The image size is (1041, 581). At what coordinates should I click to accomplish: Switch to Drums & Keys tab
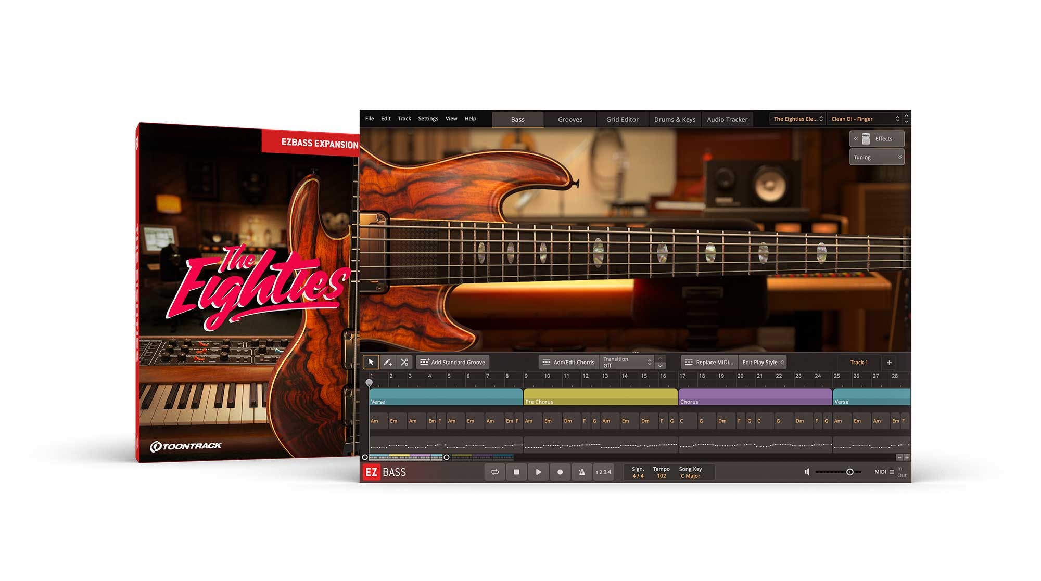click(x=675, y=119)
